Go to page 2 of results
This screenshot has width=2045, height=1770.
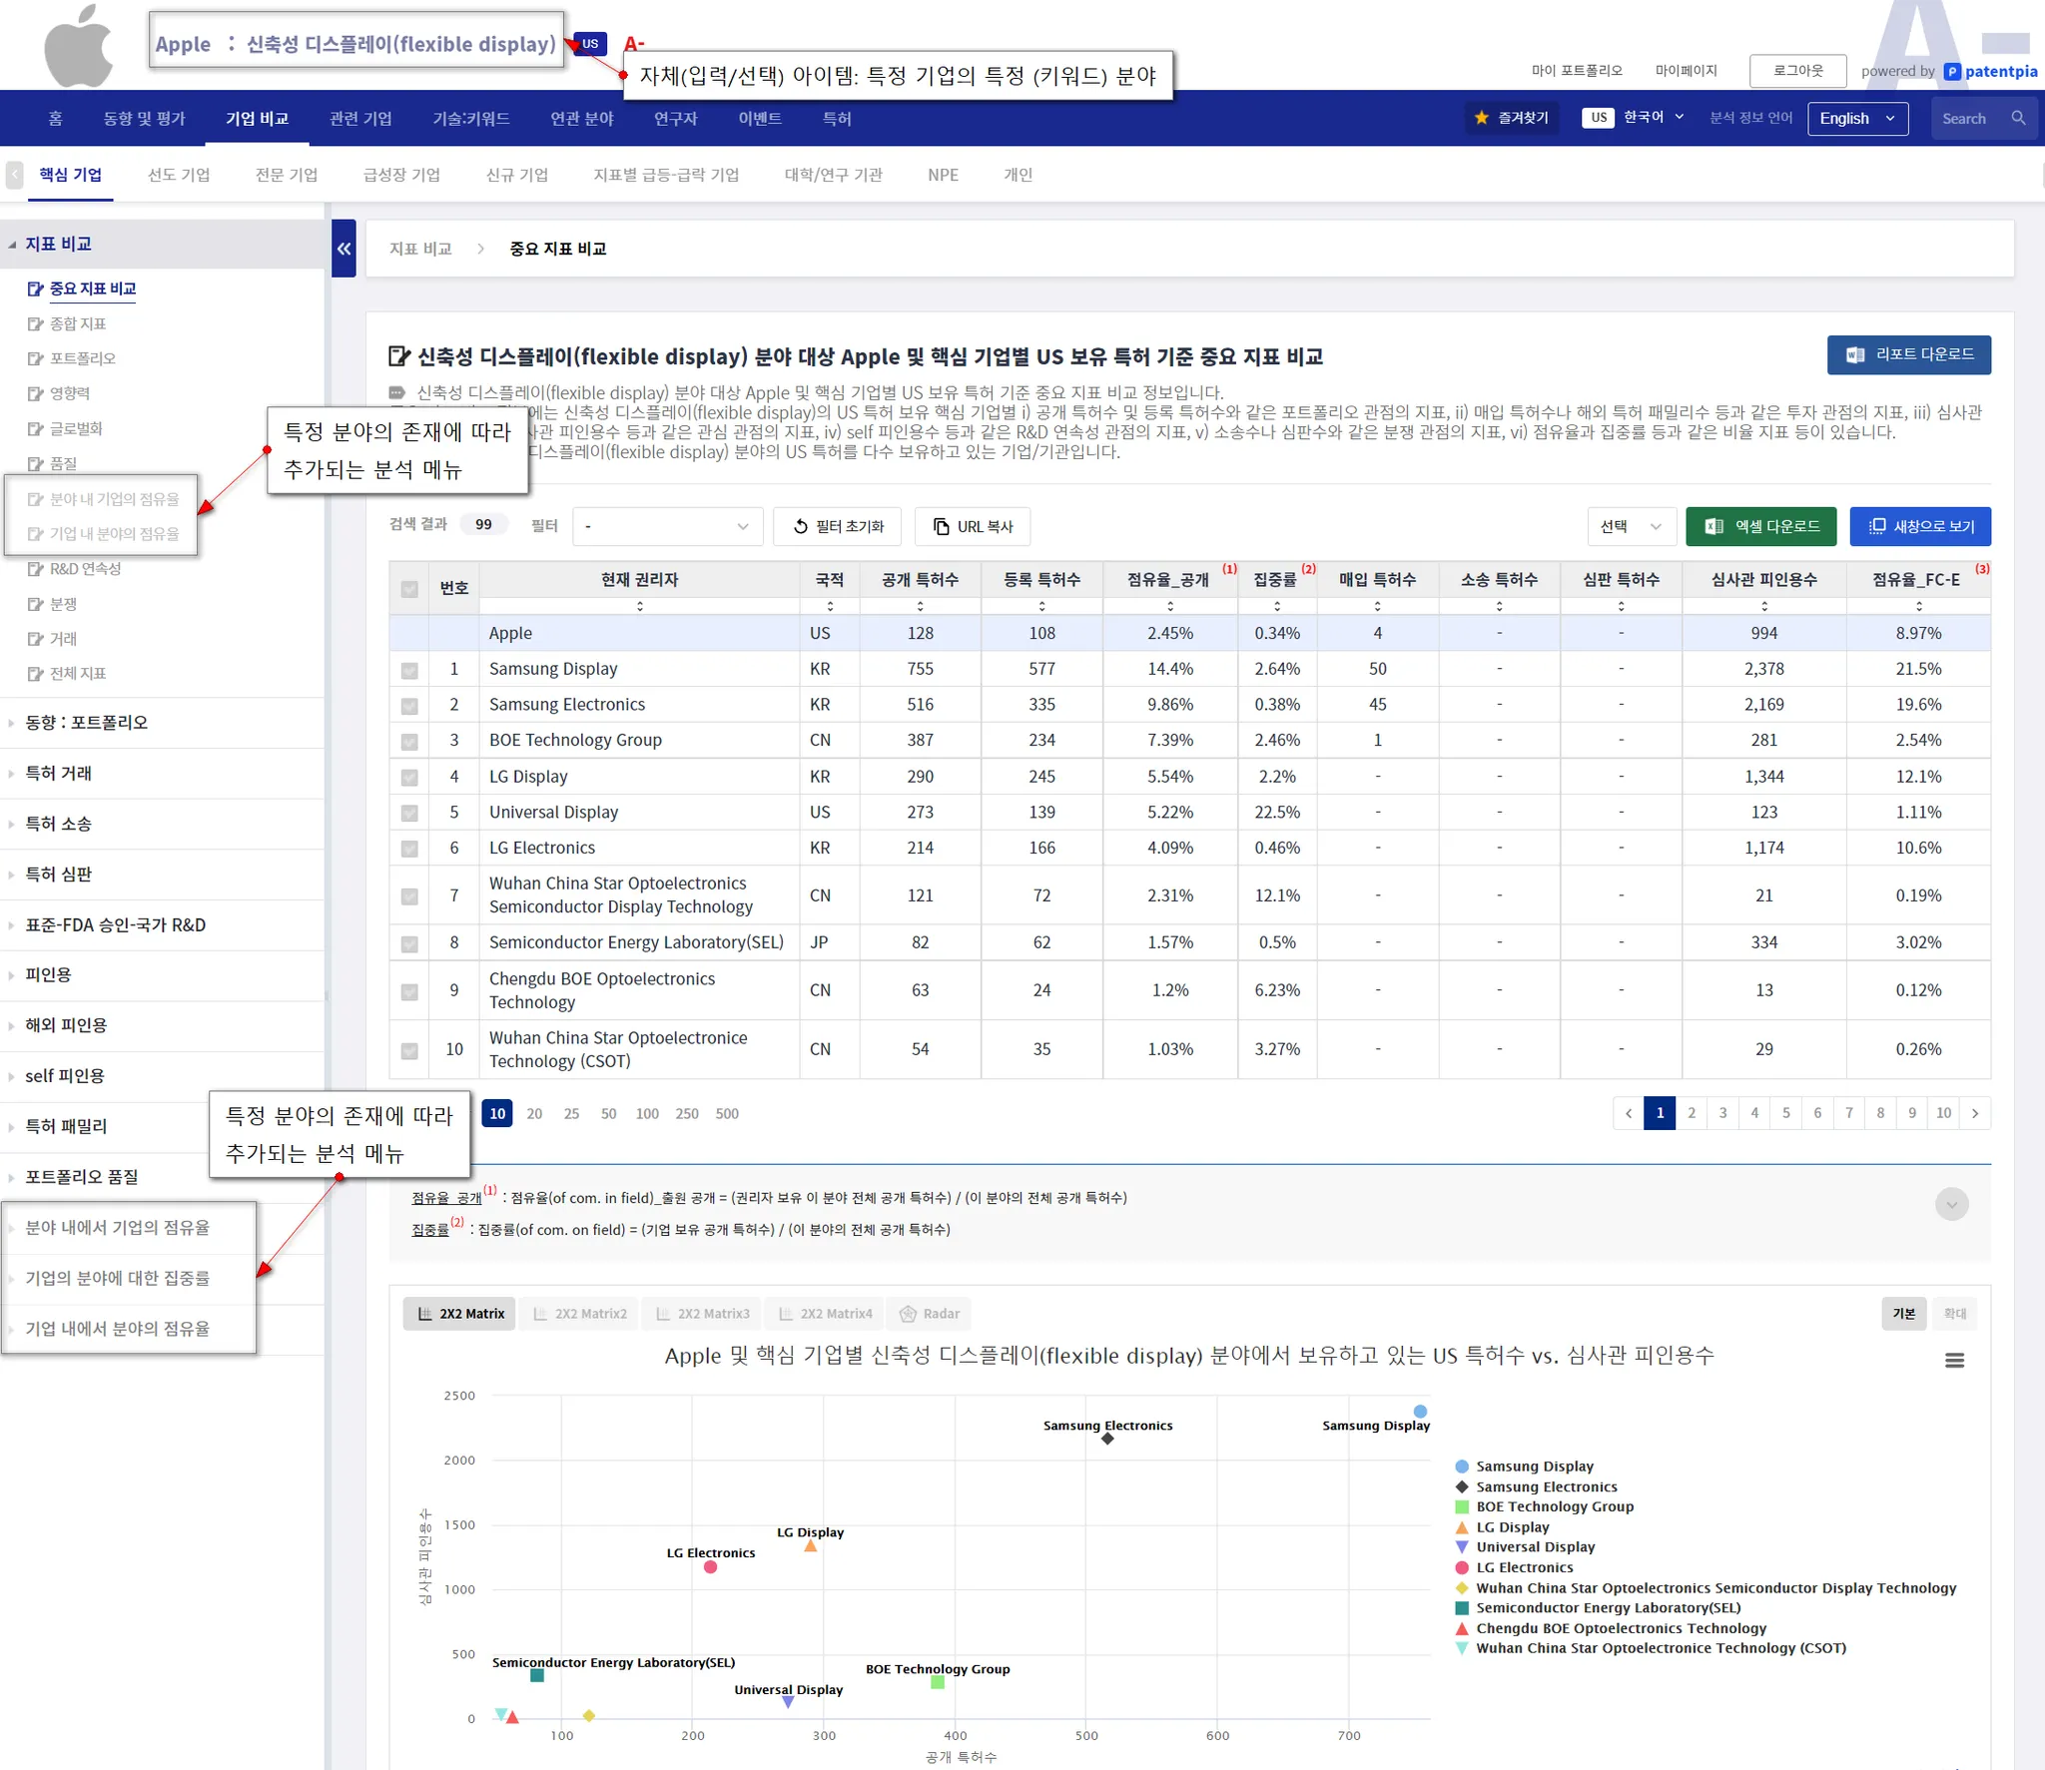tap(1691, 1112)
